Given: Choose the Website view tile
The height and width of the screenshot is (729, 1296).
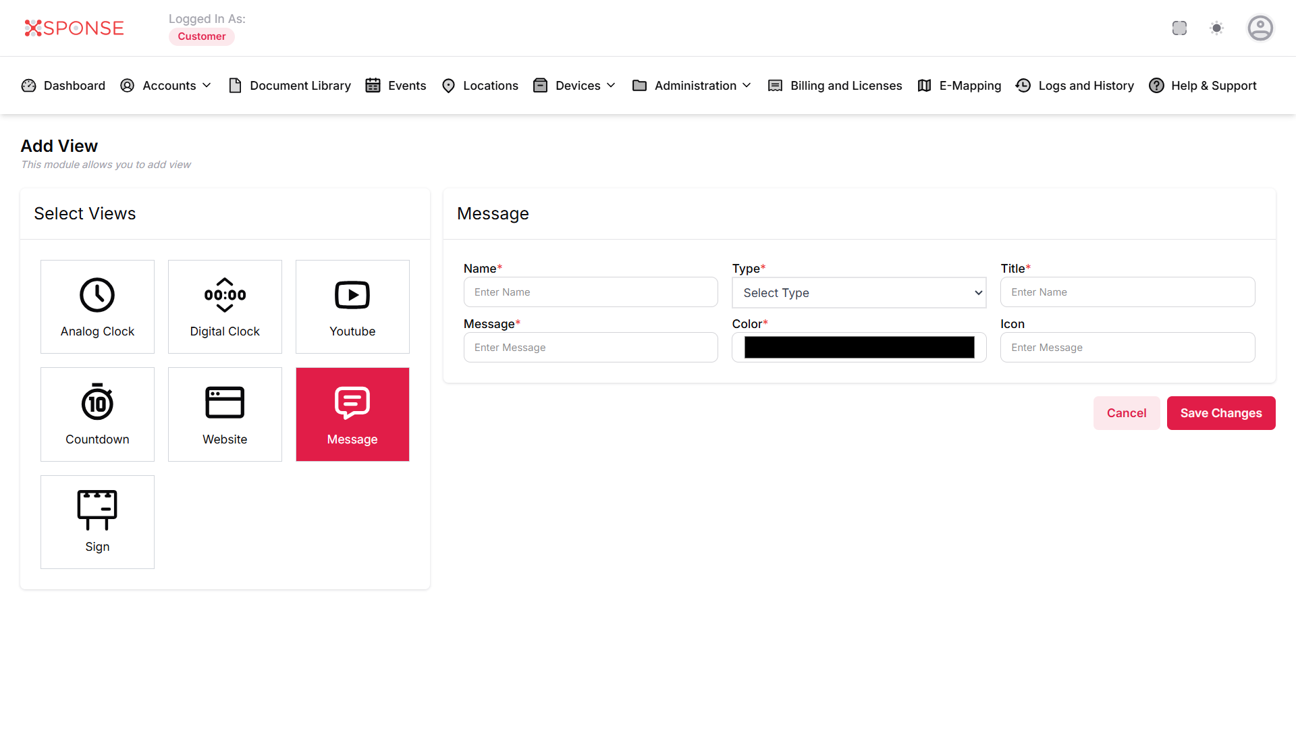Looking at the screenshot, I should pyautogui.click(x=225, y=414).
